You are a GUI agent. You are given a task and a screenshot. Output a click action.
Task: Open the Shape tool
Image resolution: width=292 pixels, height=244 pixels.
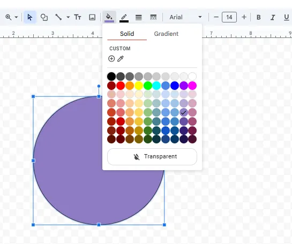point(44,17)
